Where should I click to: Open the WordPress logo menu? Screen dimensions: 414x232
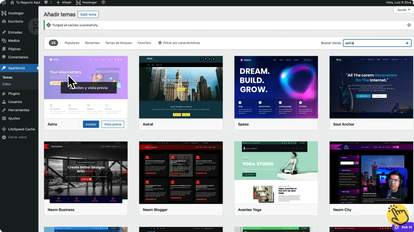[x=3, y=3]
